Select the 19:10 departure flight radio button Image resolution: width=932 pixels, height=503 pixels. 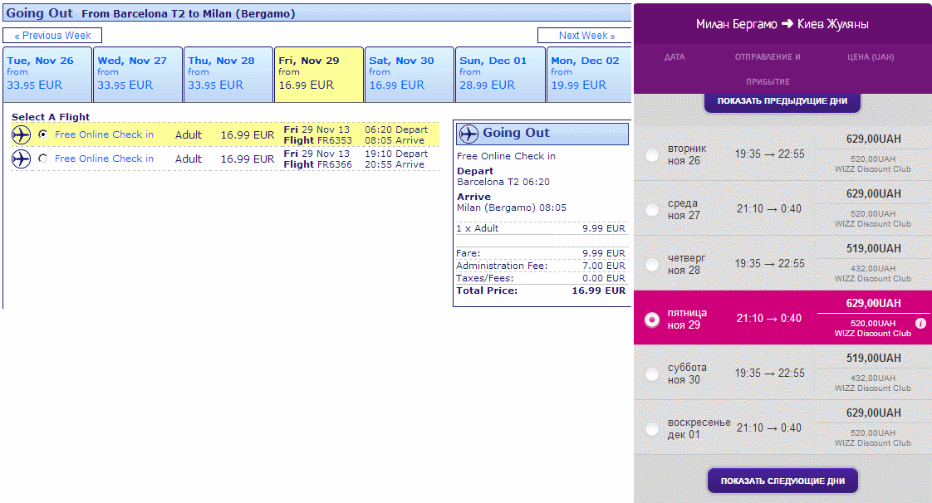(x=43, y=159)
